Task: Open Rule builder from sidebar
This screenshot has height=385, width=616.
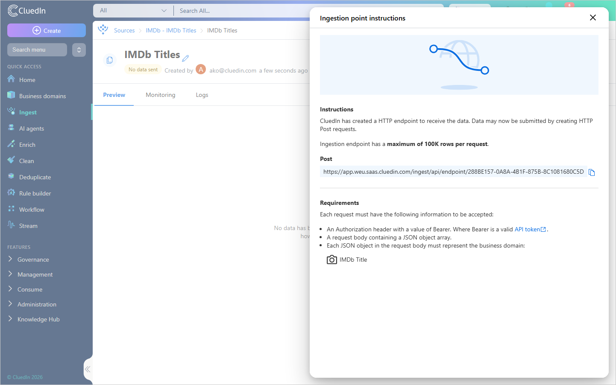Action: pyautogui.click(x=35, y=193)
